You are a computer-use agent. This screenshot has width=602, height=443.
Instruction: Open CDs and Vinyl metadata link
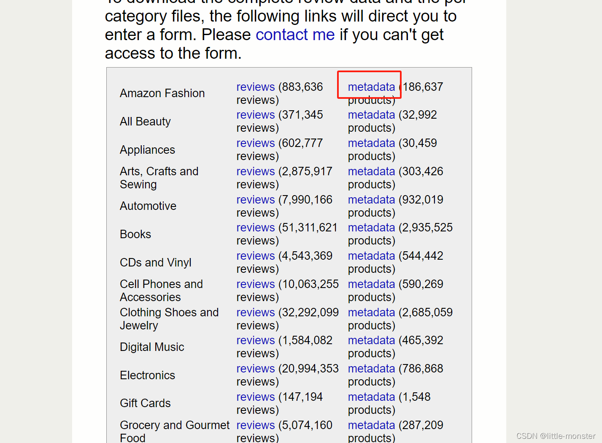tap(371, 256)
